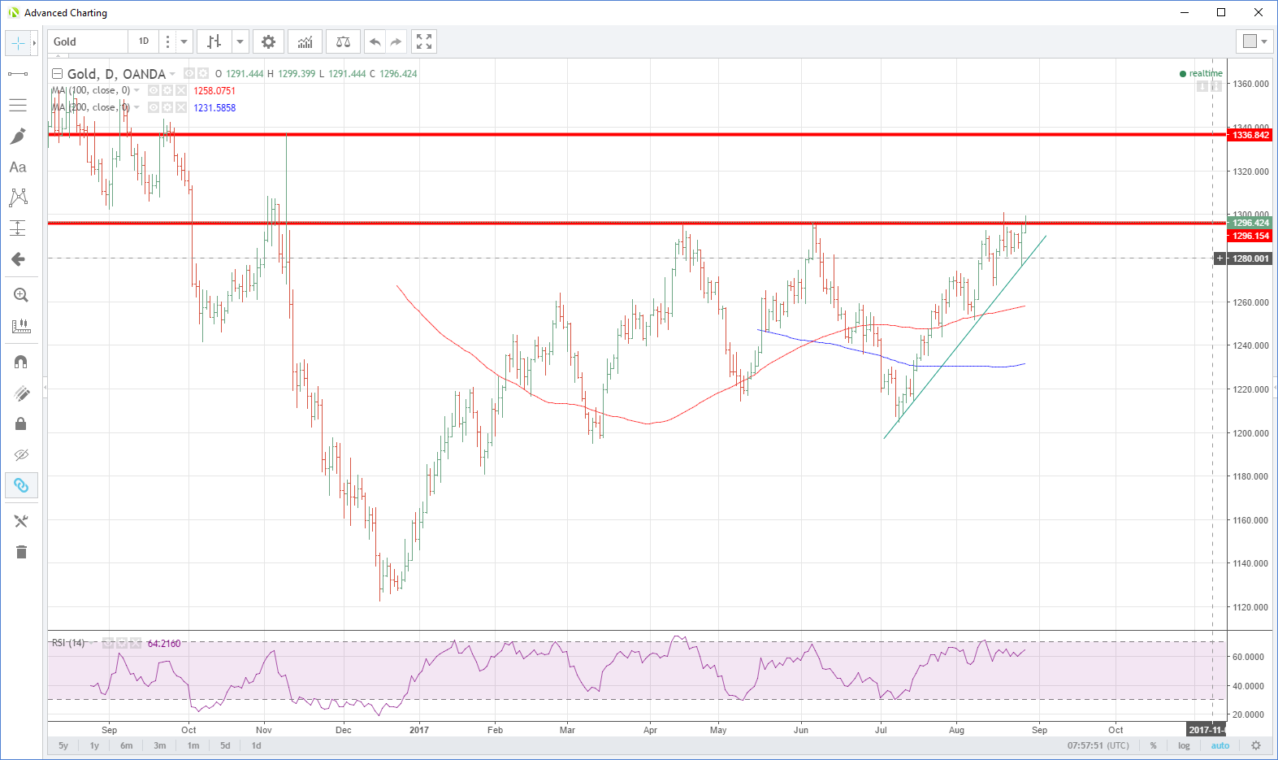Activate the zoom in magnifier tool

[21, 295]
